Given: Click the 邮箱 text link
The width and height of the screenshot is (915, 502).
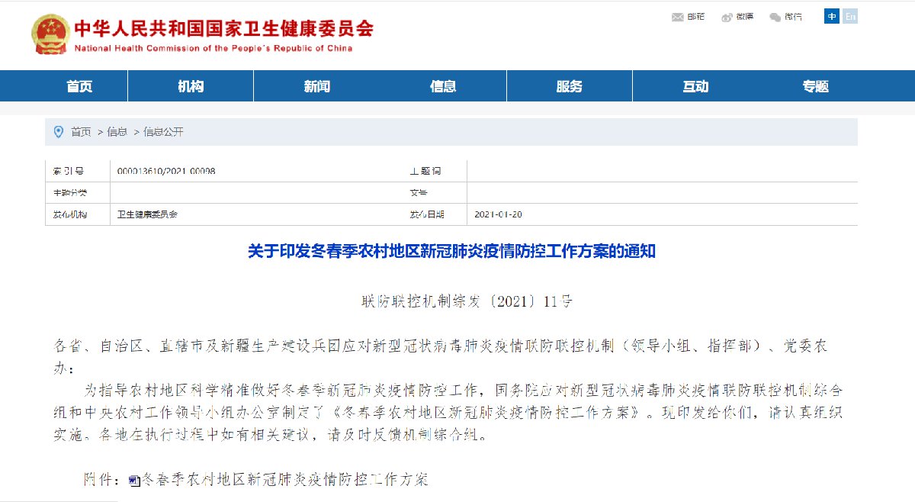Looking at the screenshot, I should pyautogui.click(x=696, y=17).
